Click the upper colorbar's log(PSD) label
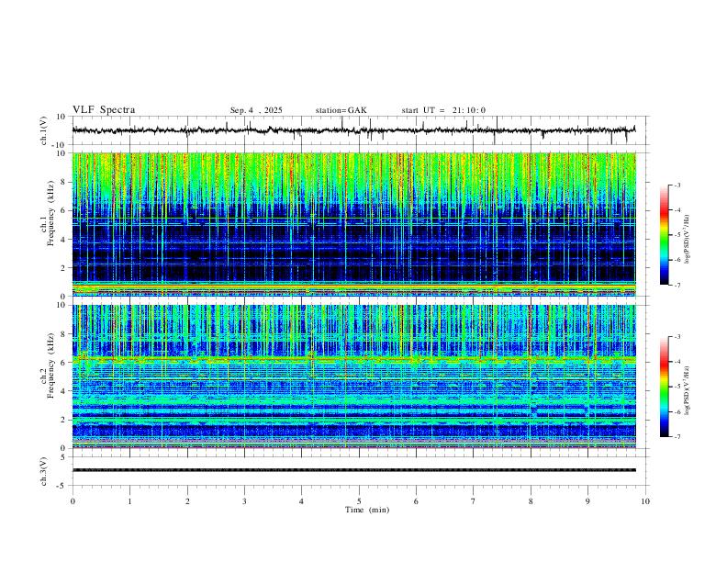Image resolution: width=727 pixels, height=562 pixels. click(x=688, y=240)
